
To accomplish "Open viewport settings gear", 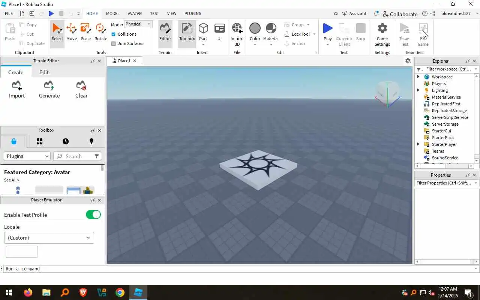I will [408, 61].
